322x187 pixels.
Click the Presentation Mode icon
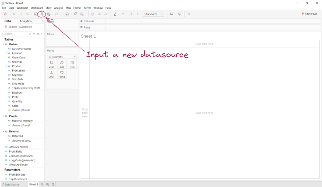point(180,14)
